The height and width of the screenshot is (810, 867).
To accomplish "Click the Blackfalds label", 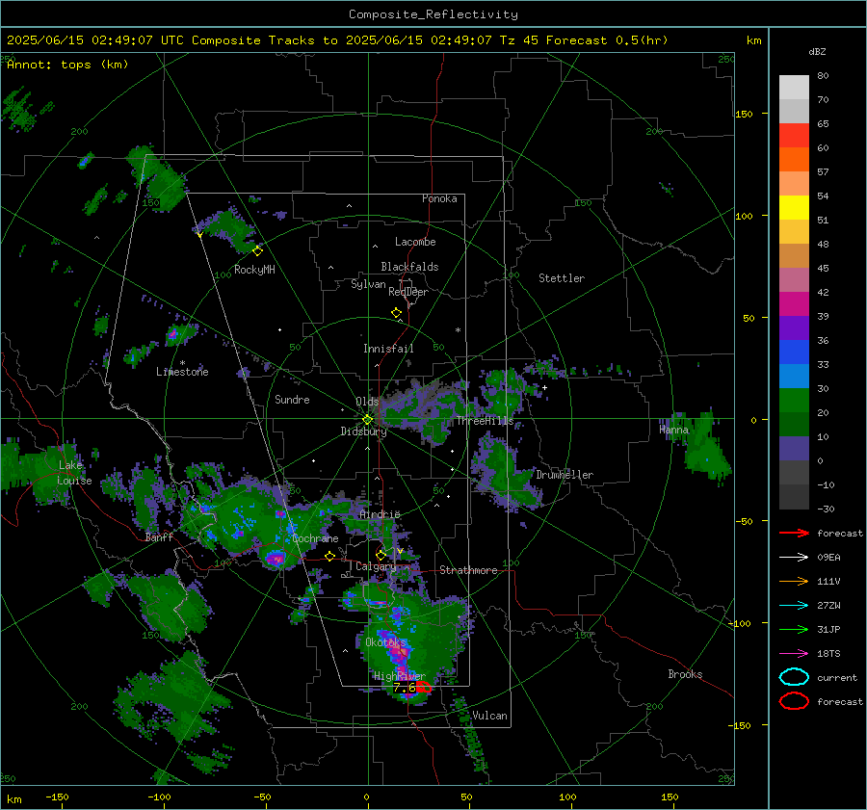I will 409,267.
